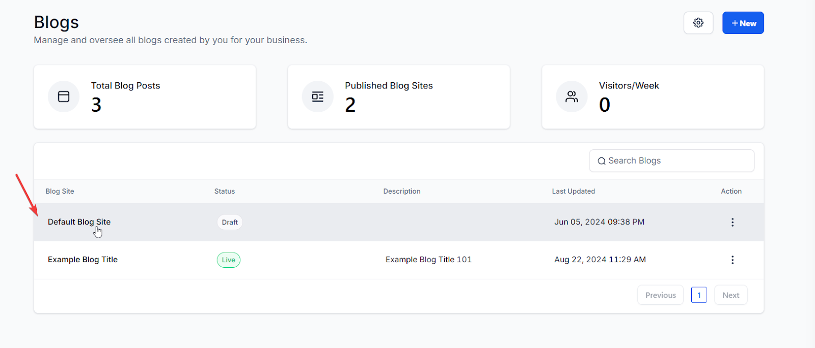Click the Last Updated column header
This screenshot has height=348, width=815.
point(573,192)
